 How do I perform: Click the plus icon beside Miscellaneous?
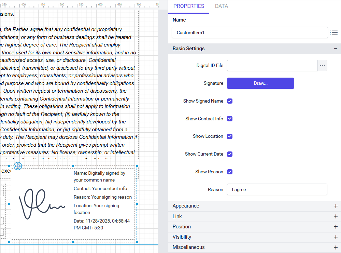[x=336, y=247]
